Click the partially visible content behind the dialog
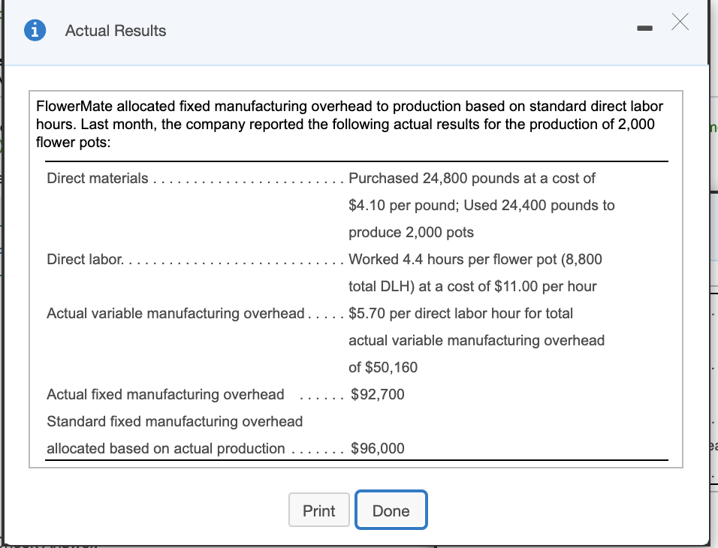The height and width of the screenshot is (548, 718). (712, 128)
